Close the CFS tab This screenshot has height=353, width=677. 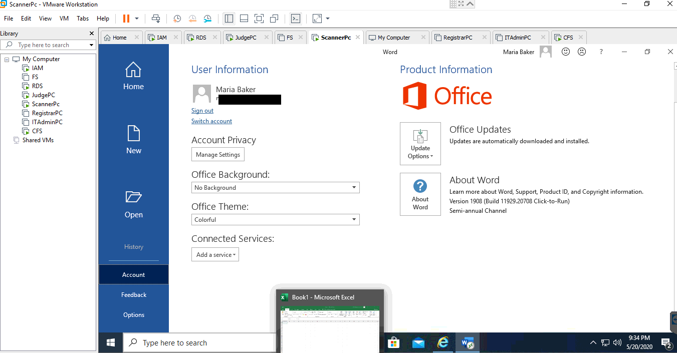tap(580, 37)
